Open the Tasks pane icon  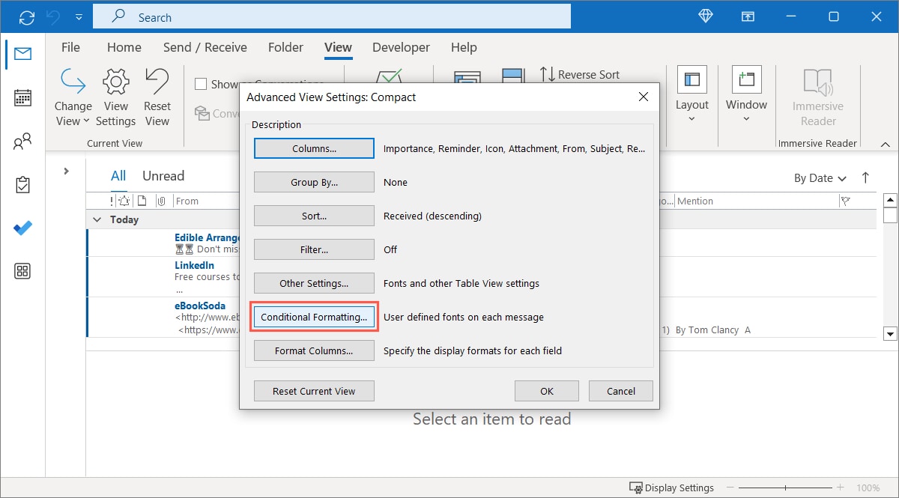[22, 184]
